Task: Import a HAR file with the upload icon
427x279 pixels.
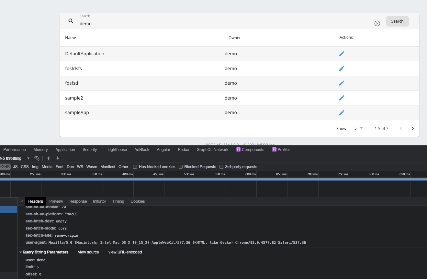Action: (x=49, y=158)
